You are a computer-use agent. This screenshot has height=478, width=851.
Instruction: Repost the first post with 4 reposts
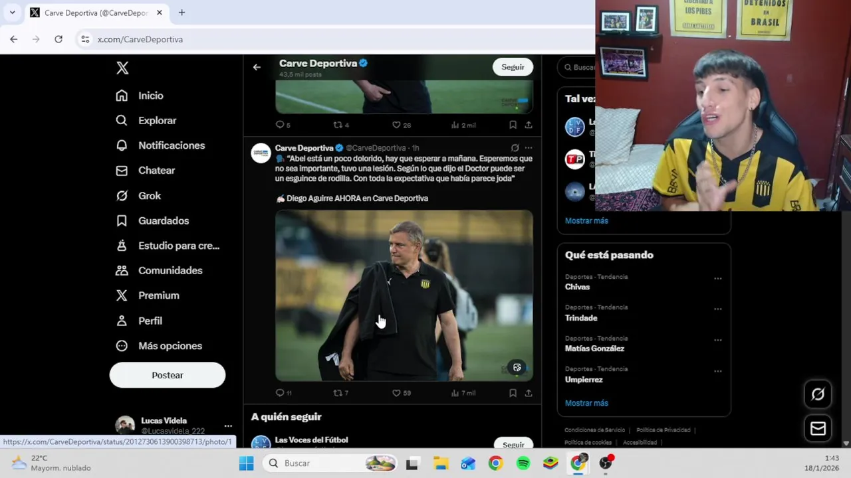[340, 125]
